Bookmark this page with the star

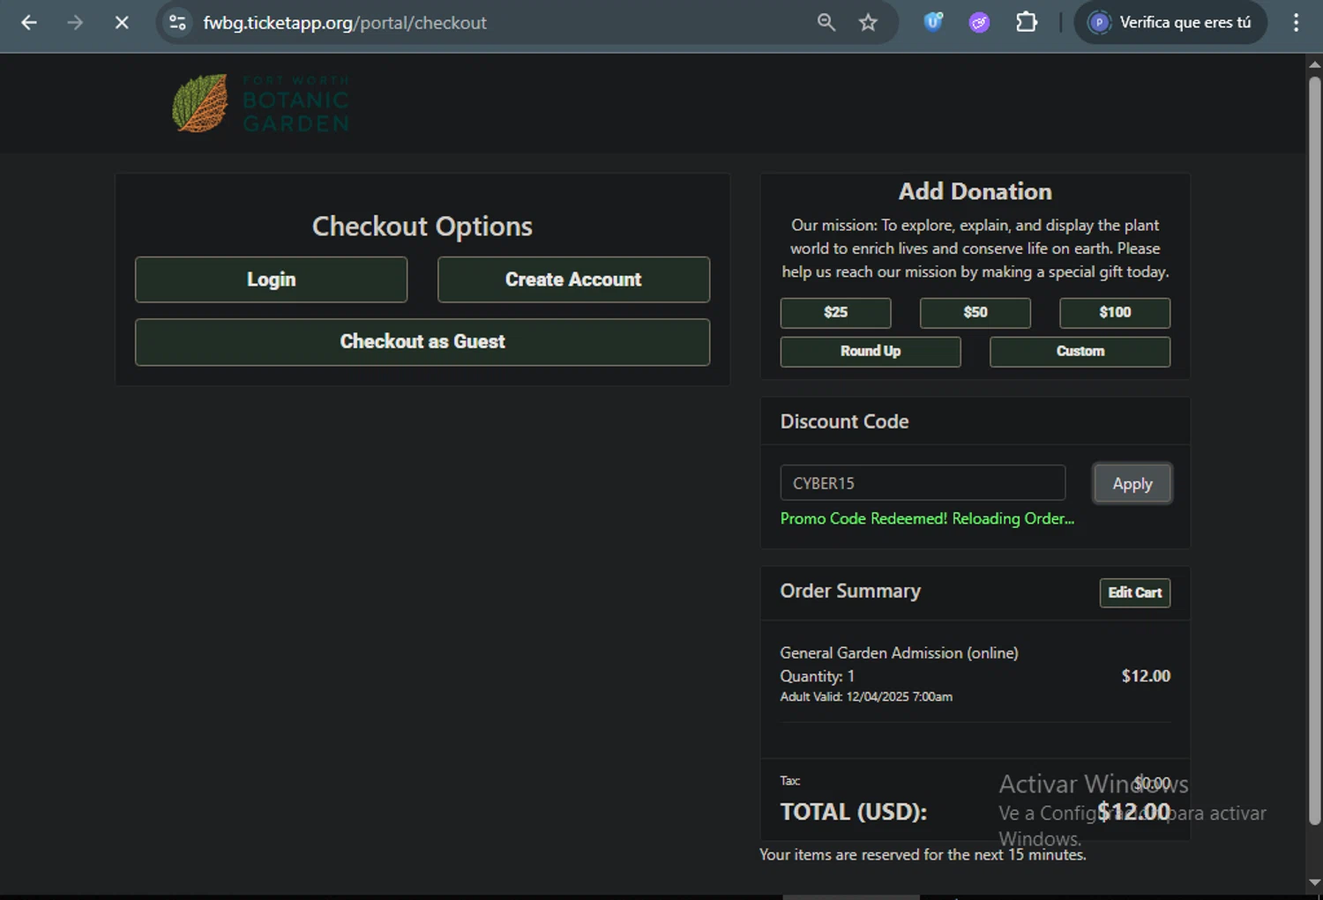(x=868, y=23)
